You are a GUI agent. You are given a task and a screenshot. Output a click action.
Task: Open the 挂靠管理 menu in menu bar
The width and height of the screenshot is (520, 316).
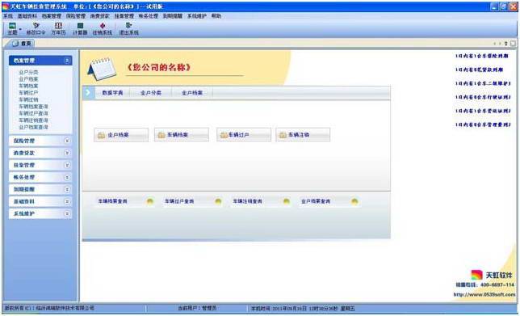(x=124, y=16)
